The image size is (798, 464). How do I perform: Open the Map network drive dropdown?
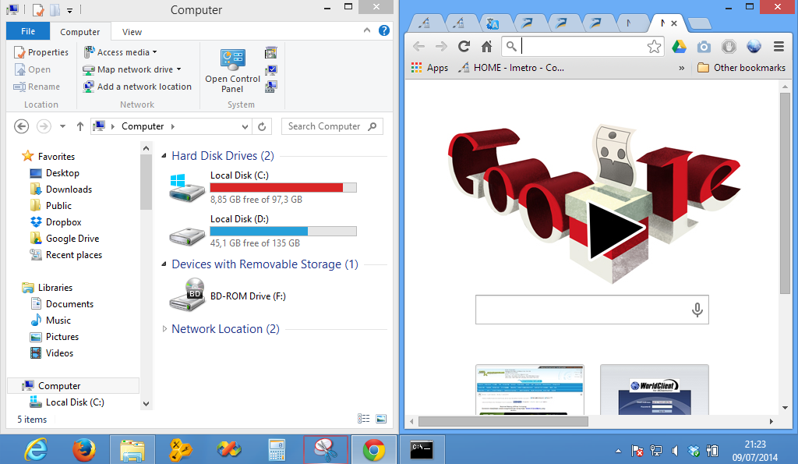coord(178,69)
